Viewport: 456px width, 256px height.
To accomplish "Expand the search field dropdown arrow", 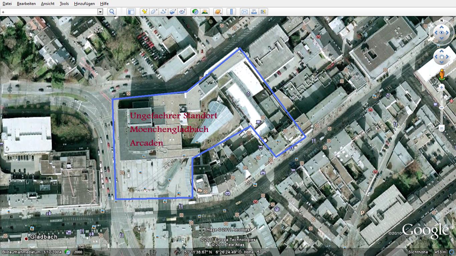I will click(100, 12).
